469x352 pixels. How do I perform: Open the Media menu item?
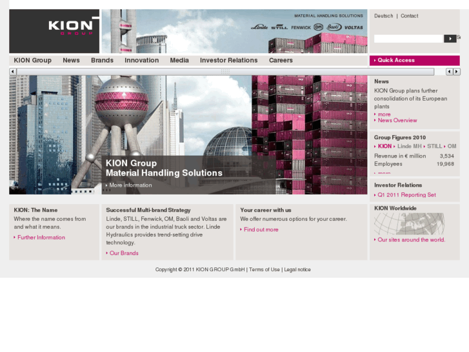click(x=179, y=60)
